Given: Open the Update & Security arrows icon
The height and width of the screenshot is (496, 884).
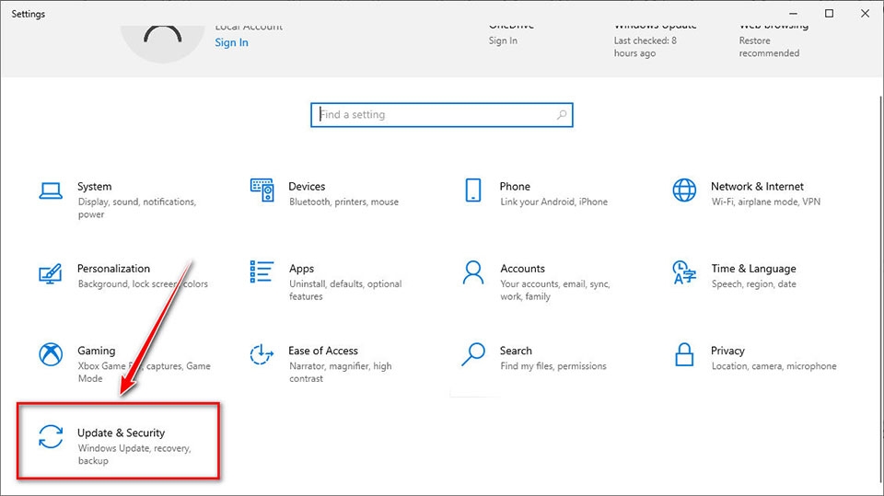Looking at the screenshot, I should [x=51, y=437].
